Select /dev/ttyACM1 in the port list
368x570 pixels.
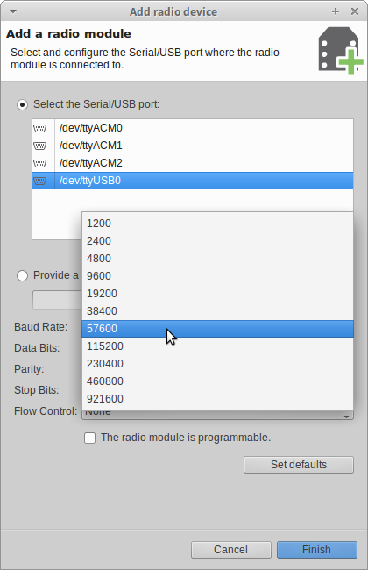192,146
